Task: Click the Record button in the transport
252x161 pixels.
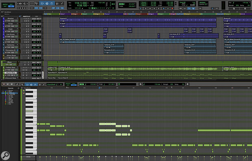Action: (172, 9)
